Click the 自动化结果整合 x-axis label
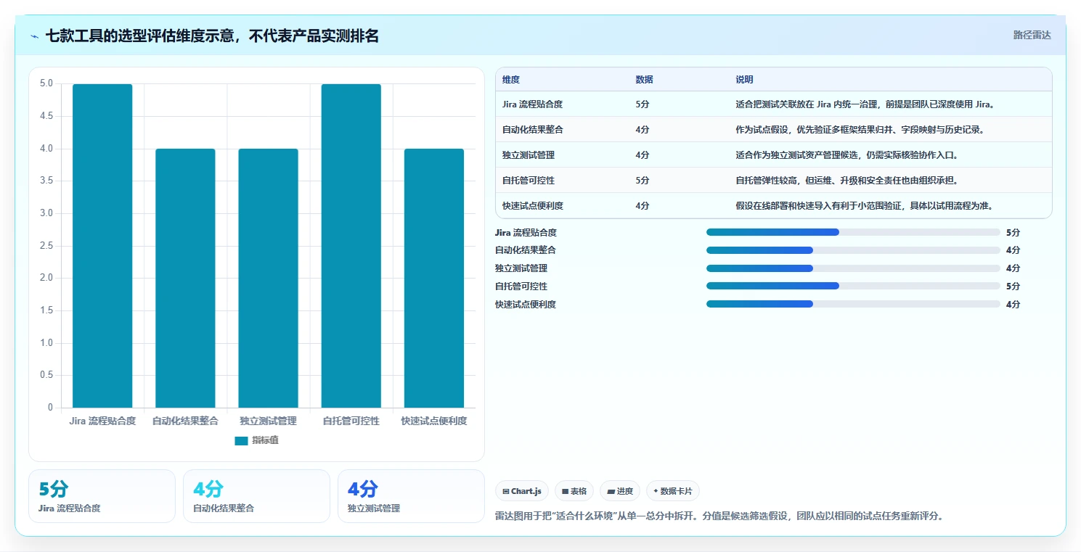1081x552 pixels. (x=185, y=421)
